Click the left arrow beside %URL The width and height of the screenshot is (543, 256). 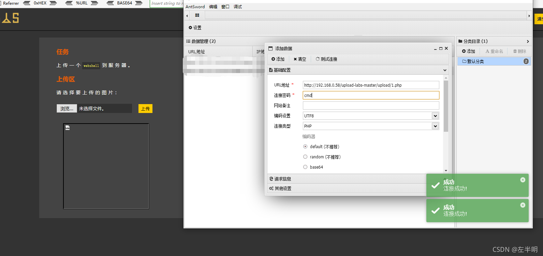coord(69,3)
